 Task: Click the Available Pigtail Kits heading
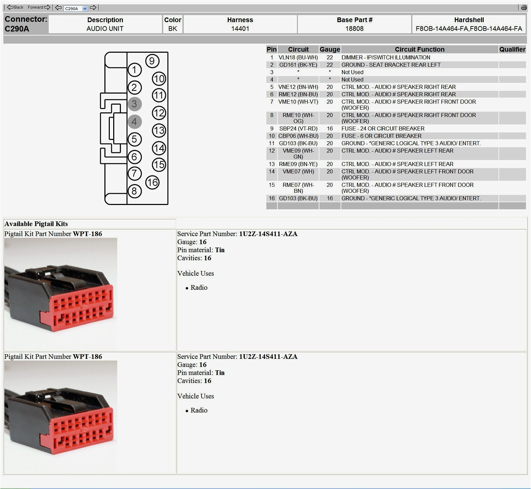click(36, 224)
